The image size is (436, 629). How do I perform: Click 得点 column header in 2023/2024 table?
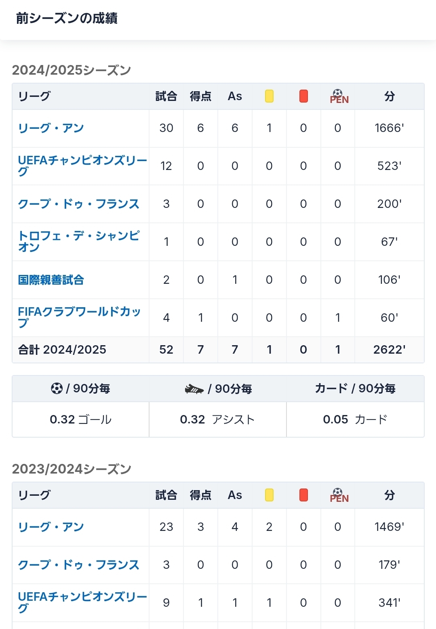(200, 495)
